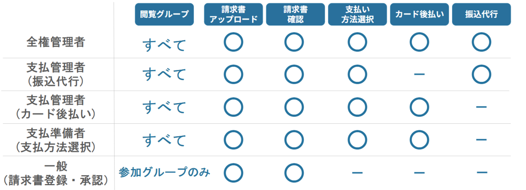The height and width of the screenshot is (190, 526).
Task: Click the dash for 支払管理者(振込代行) under カード後払い
Action: [419, 74]
